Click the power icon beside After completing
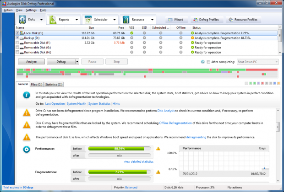The height and width of the screenshot is (192, 284). pyautogui.click(x=202, y=62)
